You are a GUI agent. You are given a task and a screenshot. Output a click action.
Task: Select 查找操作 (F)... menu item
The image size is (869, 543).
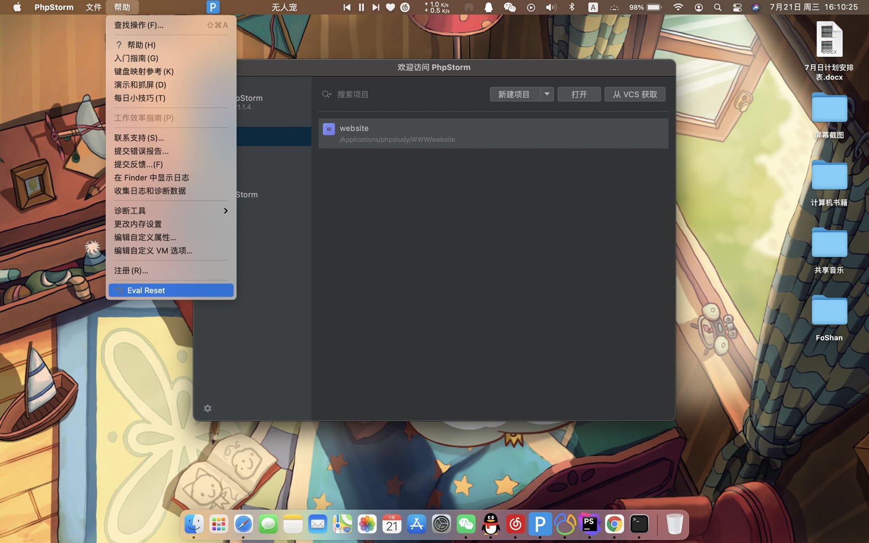coord(171,25)
